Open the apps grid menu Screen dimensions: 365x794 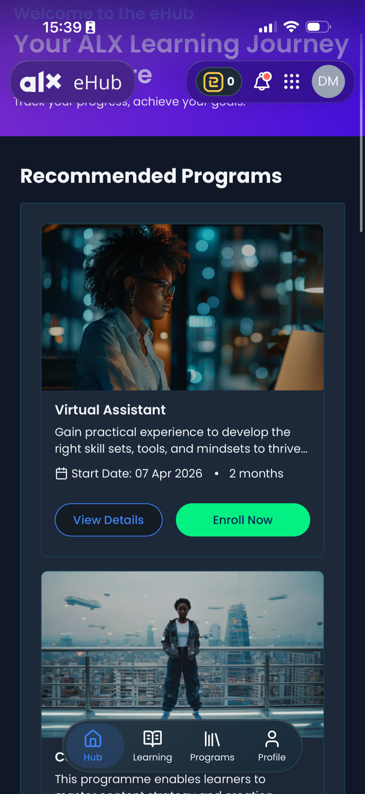click(x=292, y=82)
